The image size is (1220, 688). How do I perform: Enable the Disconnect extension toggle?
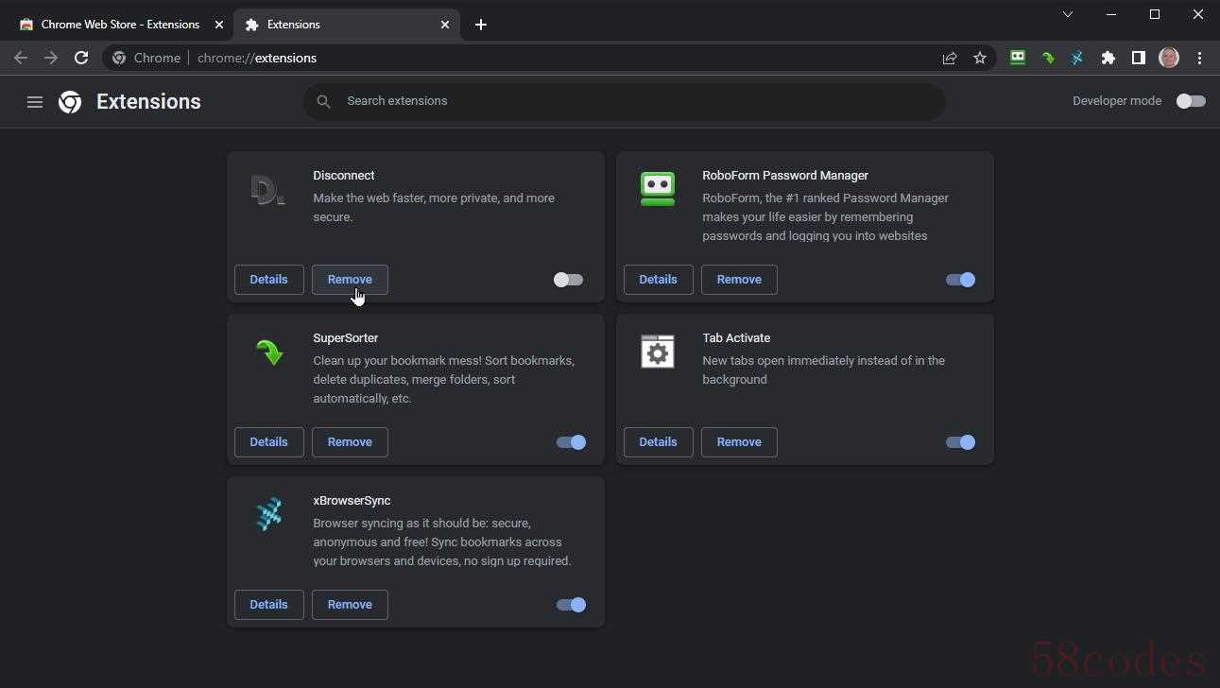pyautogui.click(x=568, y=280)
